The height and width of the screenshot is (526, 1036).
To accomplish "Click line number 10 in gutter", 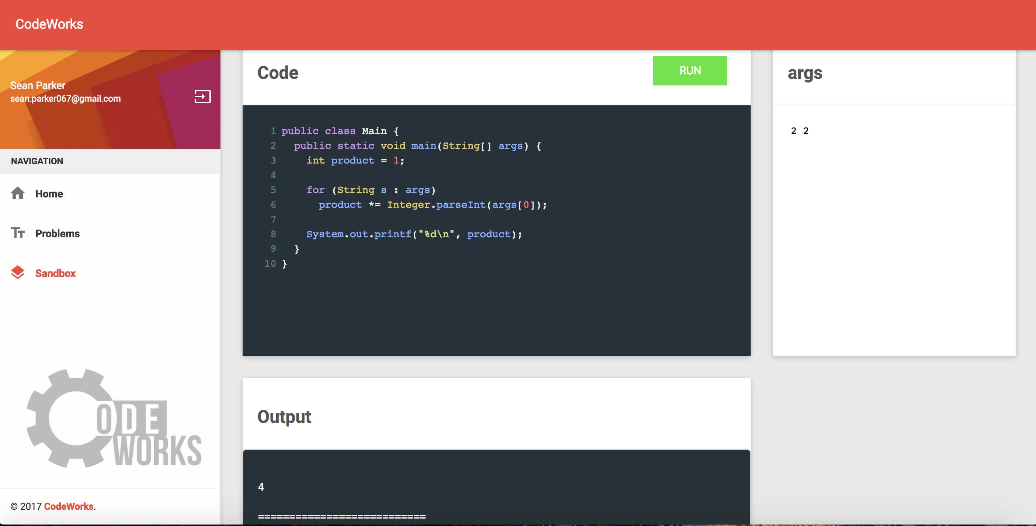I will coord(270,264).
